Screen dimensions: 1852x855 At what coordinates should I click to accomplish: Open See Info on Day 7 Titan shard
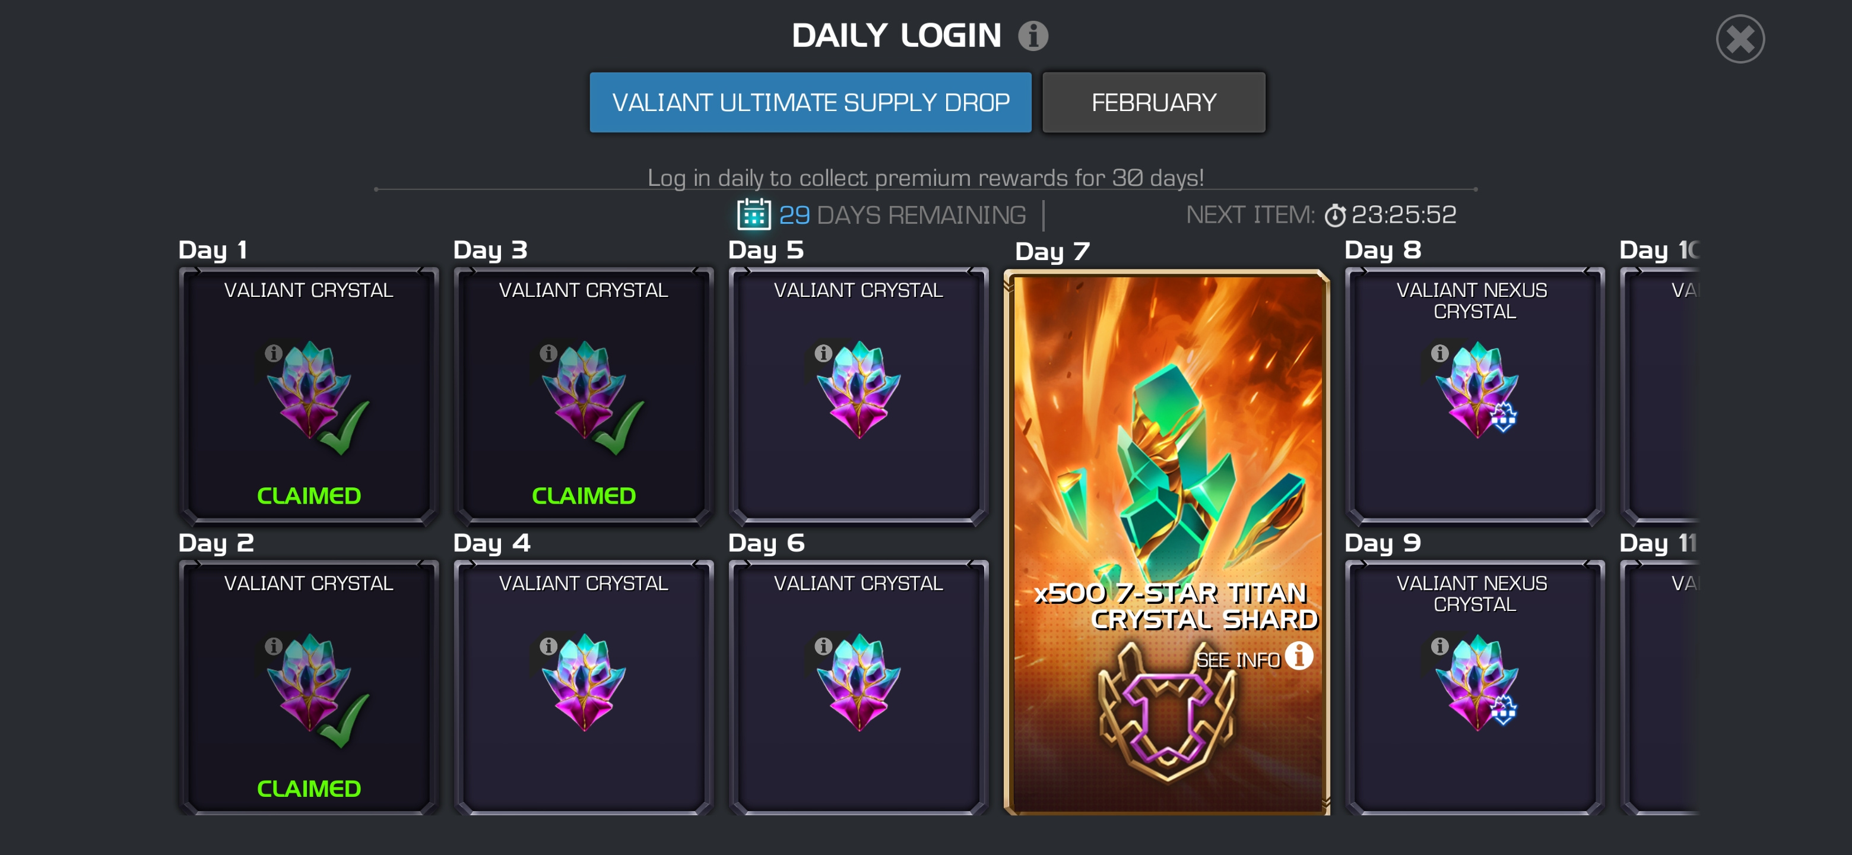tap(1254, 657)
